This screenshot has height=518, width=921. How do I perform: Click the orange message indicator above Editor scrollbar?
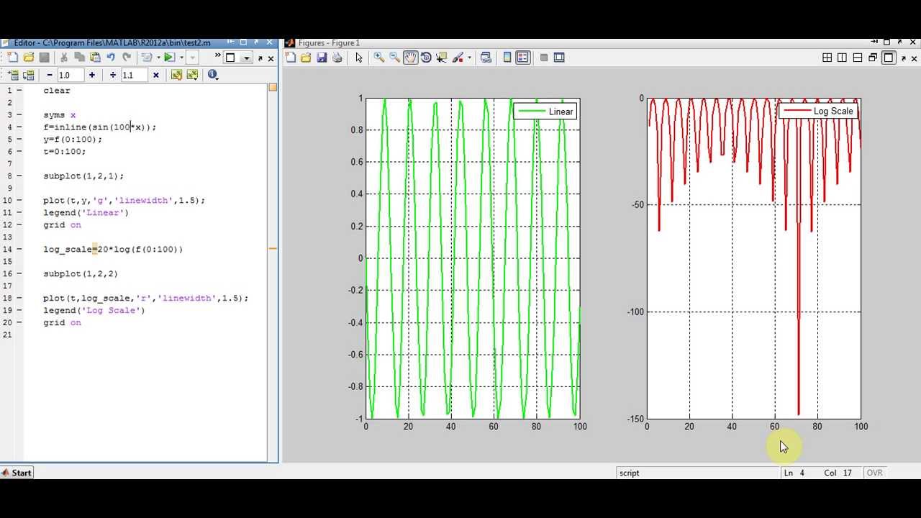coord(273,87)
